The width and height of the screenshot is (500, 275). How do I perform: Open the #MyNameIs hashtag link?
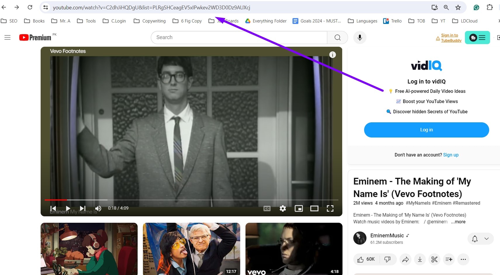tap(418, 203)
